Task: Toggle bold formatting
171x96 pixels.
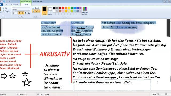Action: (20, 13)
